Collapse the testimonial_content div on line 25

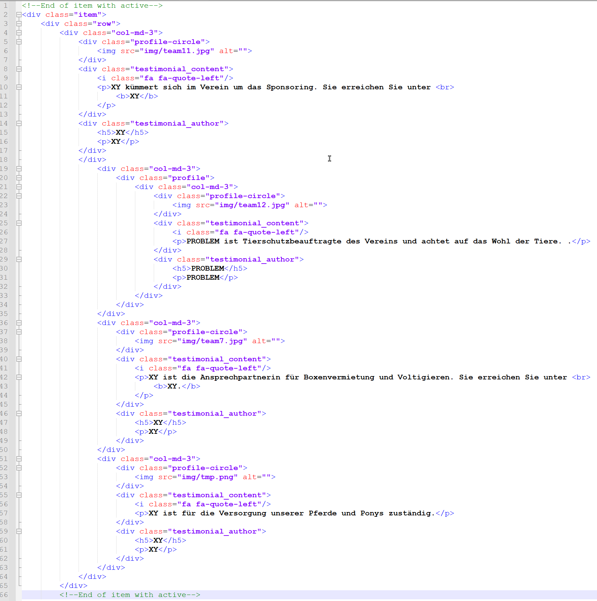(19, 223)
